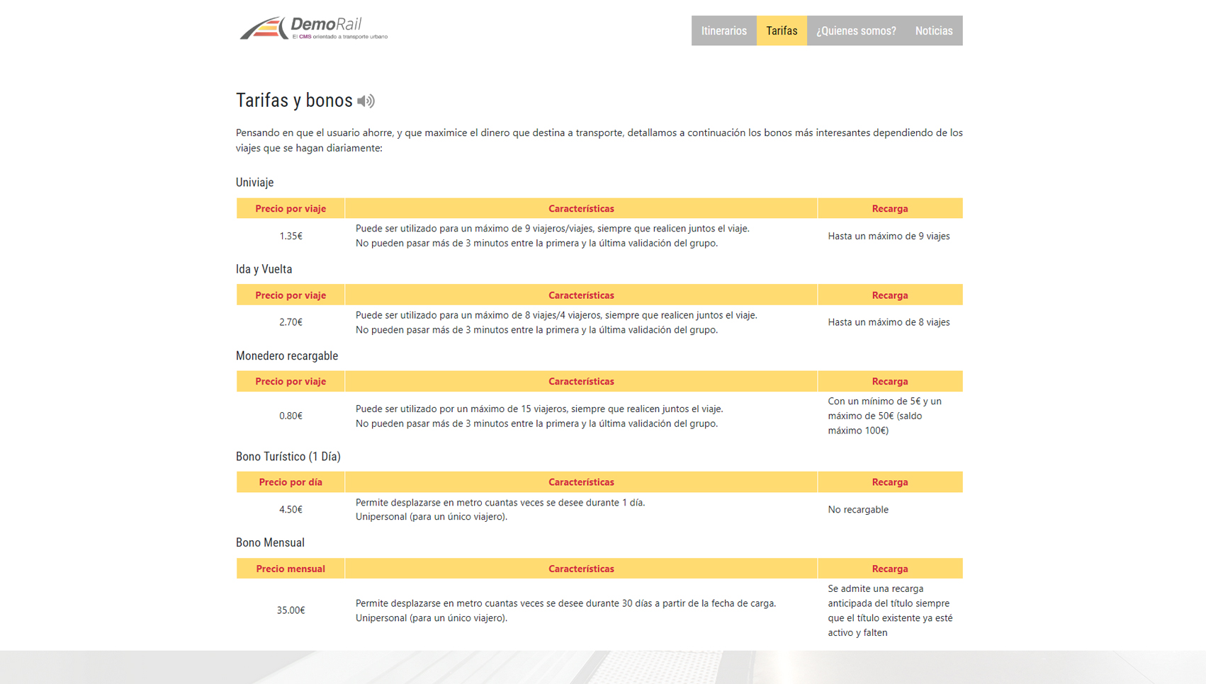Select the 'No recargable' cell
The height and width of the screenshot is (684, 1206).
(857, 509)
